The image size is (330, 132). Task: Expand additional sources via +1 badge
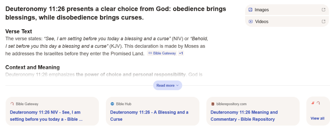click(181, 53)
